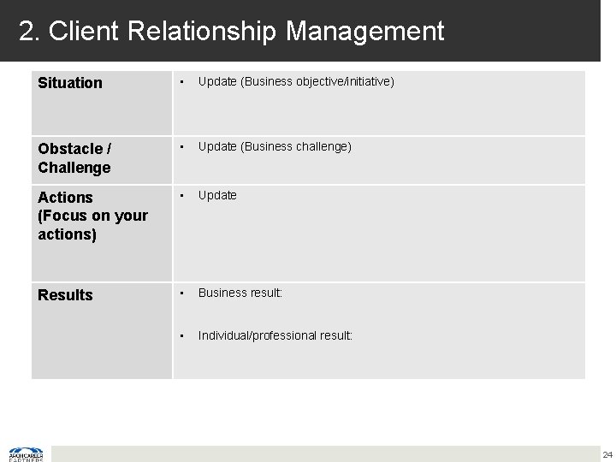
Task: Select the slide title 'Client Relationship Management'
Action: coord(247,32)
